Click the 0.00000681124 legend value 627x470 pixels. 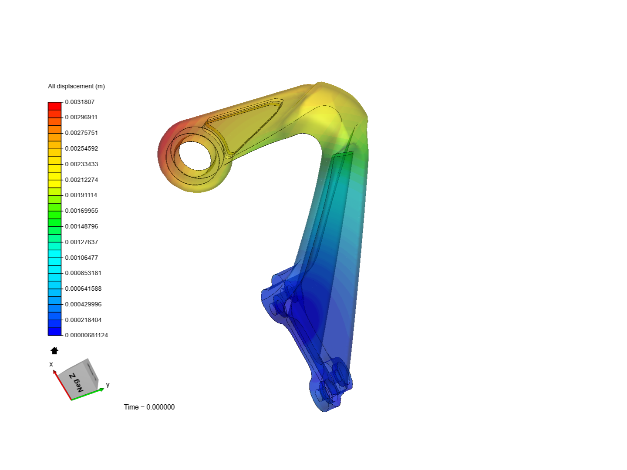(x=86, y=335)
